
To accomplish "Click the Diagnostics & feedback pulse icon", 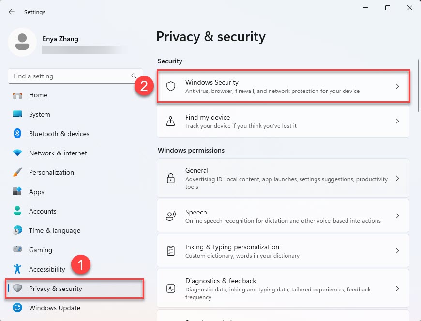I will 171,289.
